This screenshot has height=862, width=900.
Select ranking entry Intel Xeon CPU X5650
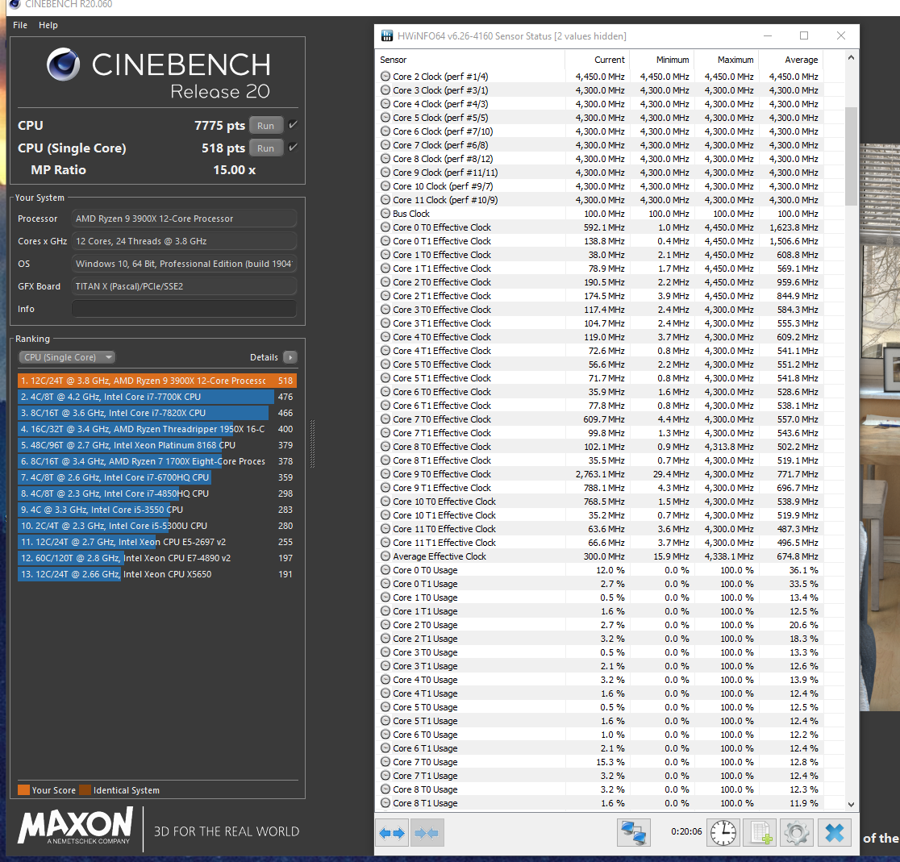[x=156, y=574]
